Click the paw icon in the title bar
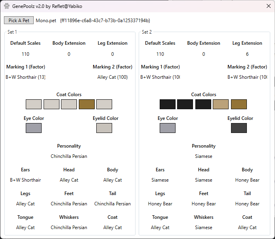 [x=7, y=6]
